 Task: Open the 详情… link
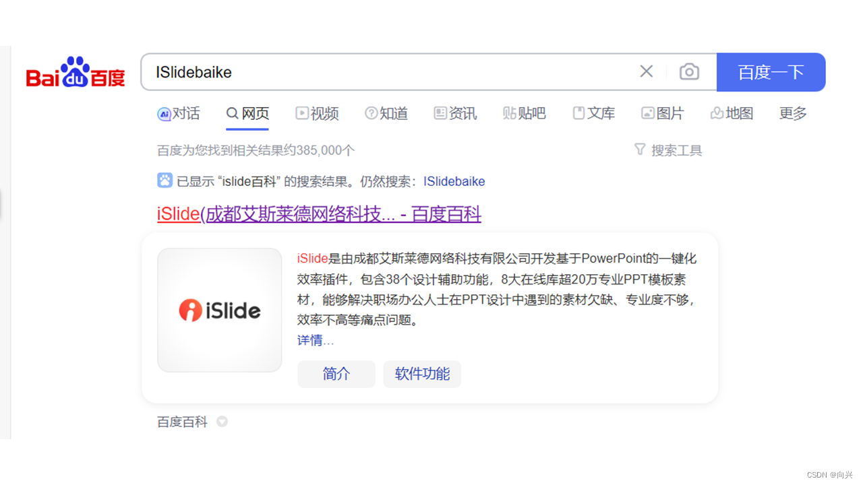point(316,340)
